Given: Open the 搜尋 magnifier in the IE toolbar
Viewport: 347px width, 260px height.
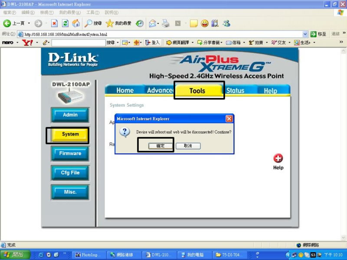Looking at the screenshot, I should 93,23.
